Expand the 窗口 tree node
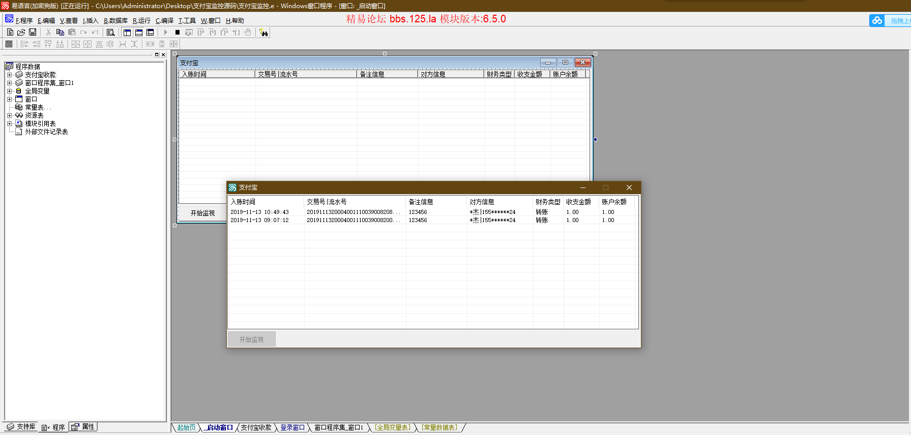 pyautogui.click(x=9, y=99)
